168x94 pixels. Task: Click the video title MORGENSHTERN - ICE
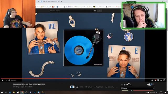tap(29, 84)
